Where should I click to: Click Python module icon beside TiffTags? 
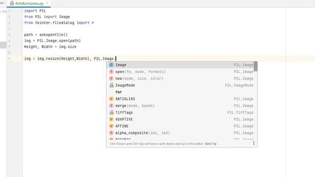click(112, 113)
